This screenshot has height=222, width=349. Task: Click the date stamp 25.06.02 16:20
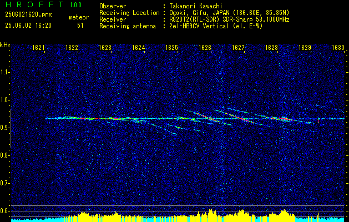(x=28, y=26)
